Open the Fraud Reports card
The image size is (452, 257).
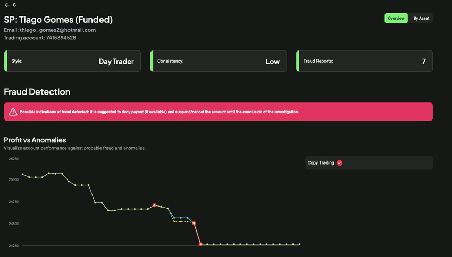click(364, 61)
